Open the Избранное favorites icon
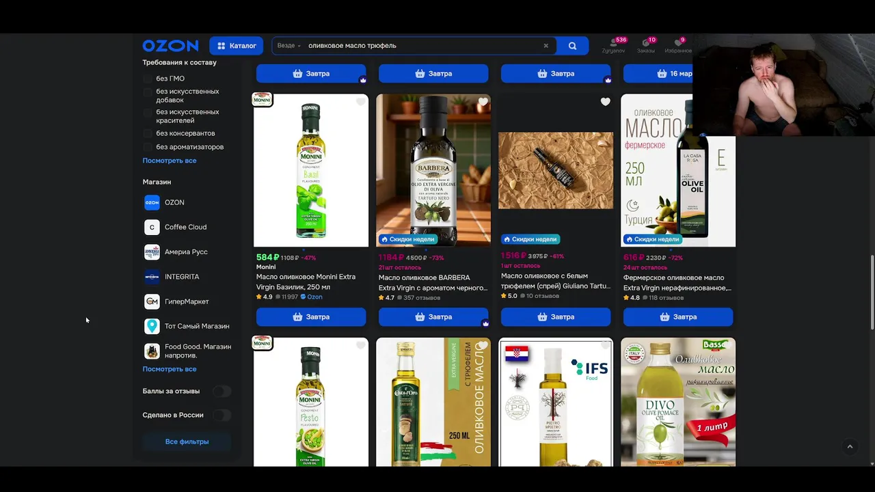 pos(677,46)
